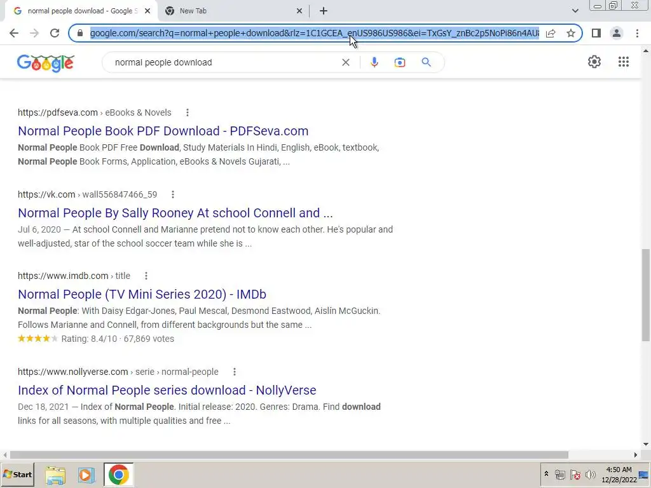The width and height of the screenshot is (651, 488).
Task: Open Chrome side panel
Action: (x=596, y=33)
